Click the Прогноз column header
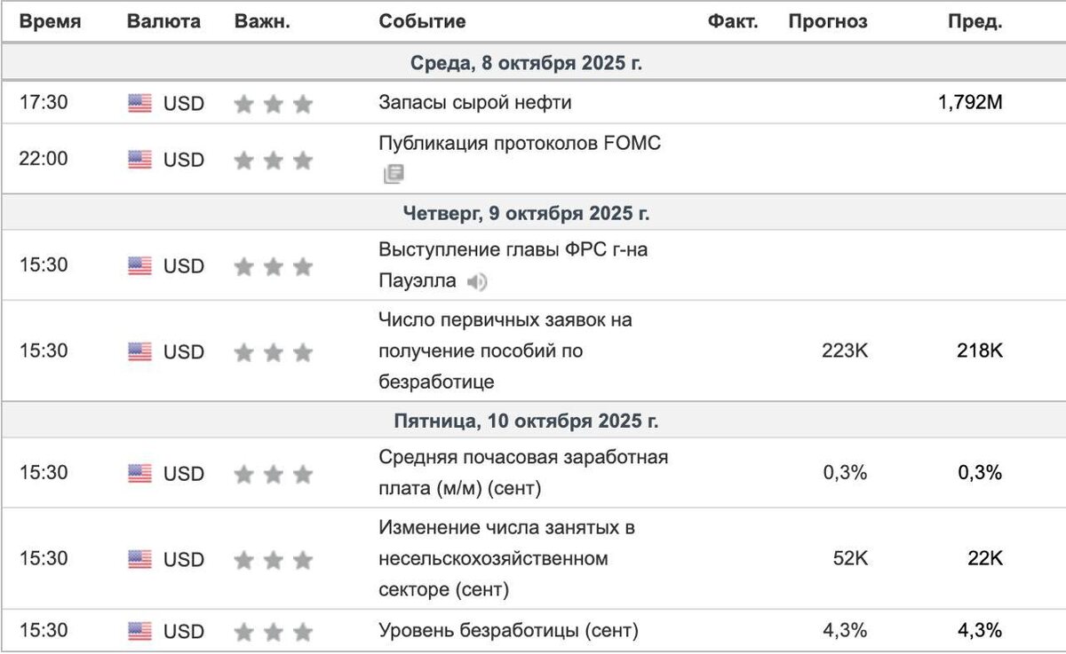Screen dimensions: 1066x654 828,22
